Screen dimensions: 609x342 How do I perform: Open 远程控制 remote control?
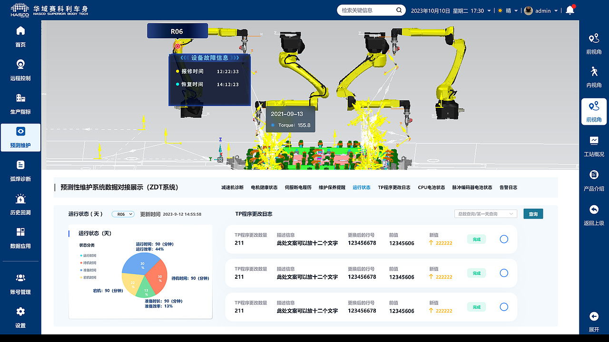tap(20, 70)
